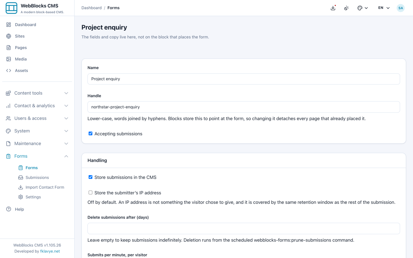Go to Sites using the globe icon
Viewport: 413px width, 258px height.
click(9, 36)
